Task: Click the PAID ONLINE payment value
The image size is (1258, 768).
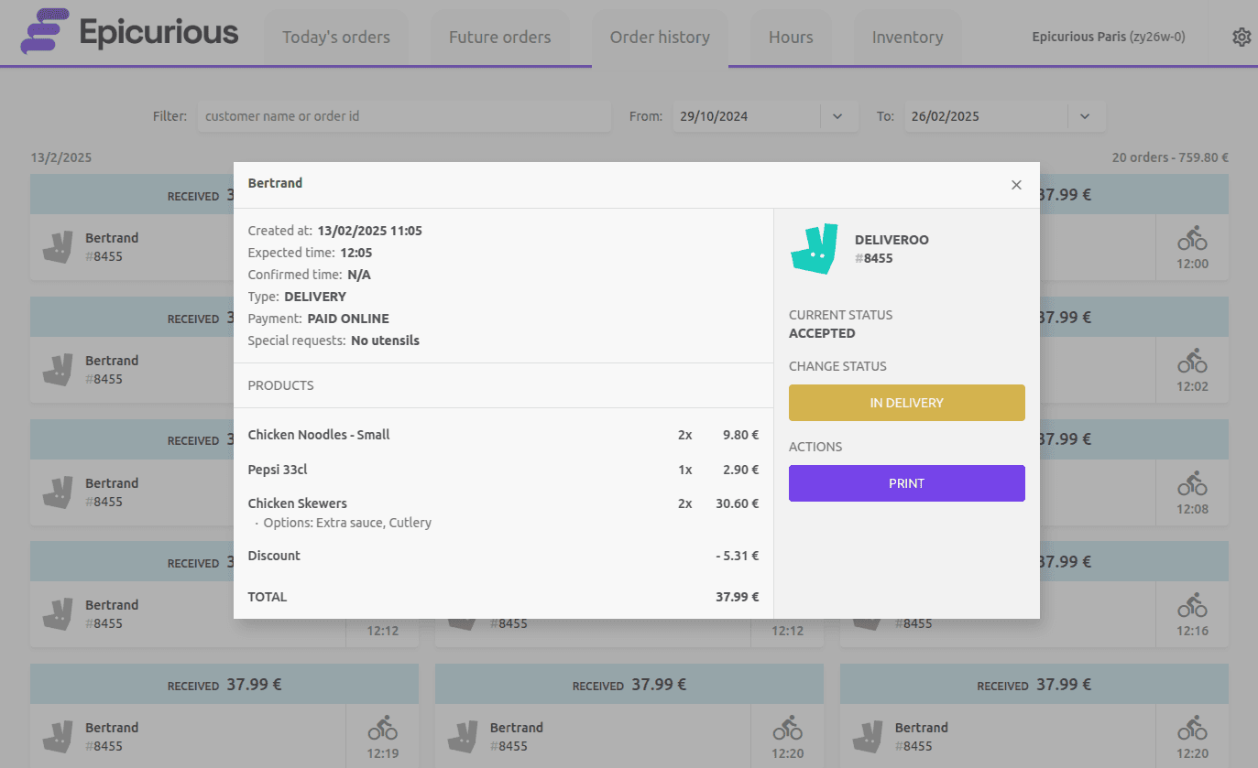Action: (x=348, y=319)
